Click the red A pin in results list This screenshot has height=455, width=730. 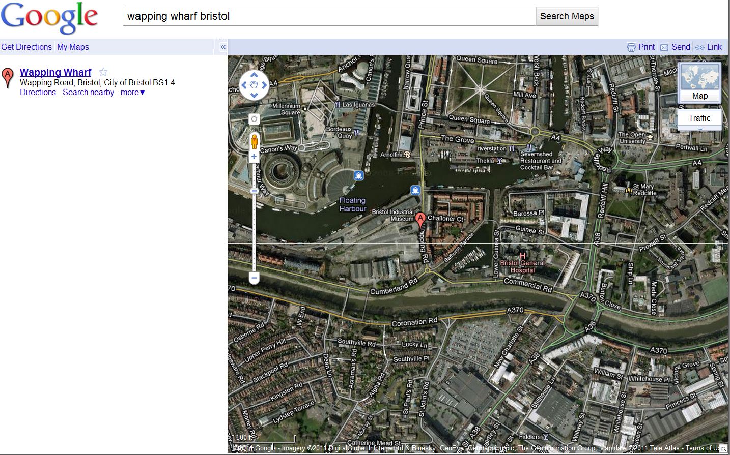(8, 78)
